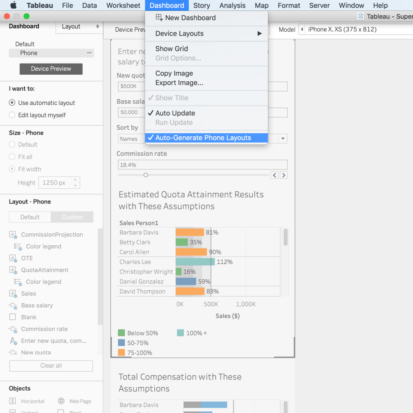Toggle the Auto Update menu option
The height and width of the screenshot is (413, 413).
point(175,113)
